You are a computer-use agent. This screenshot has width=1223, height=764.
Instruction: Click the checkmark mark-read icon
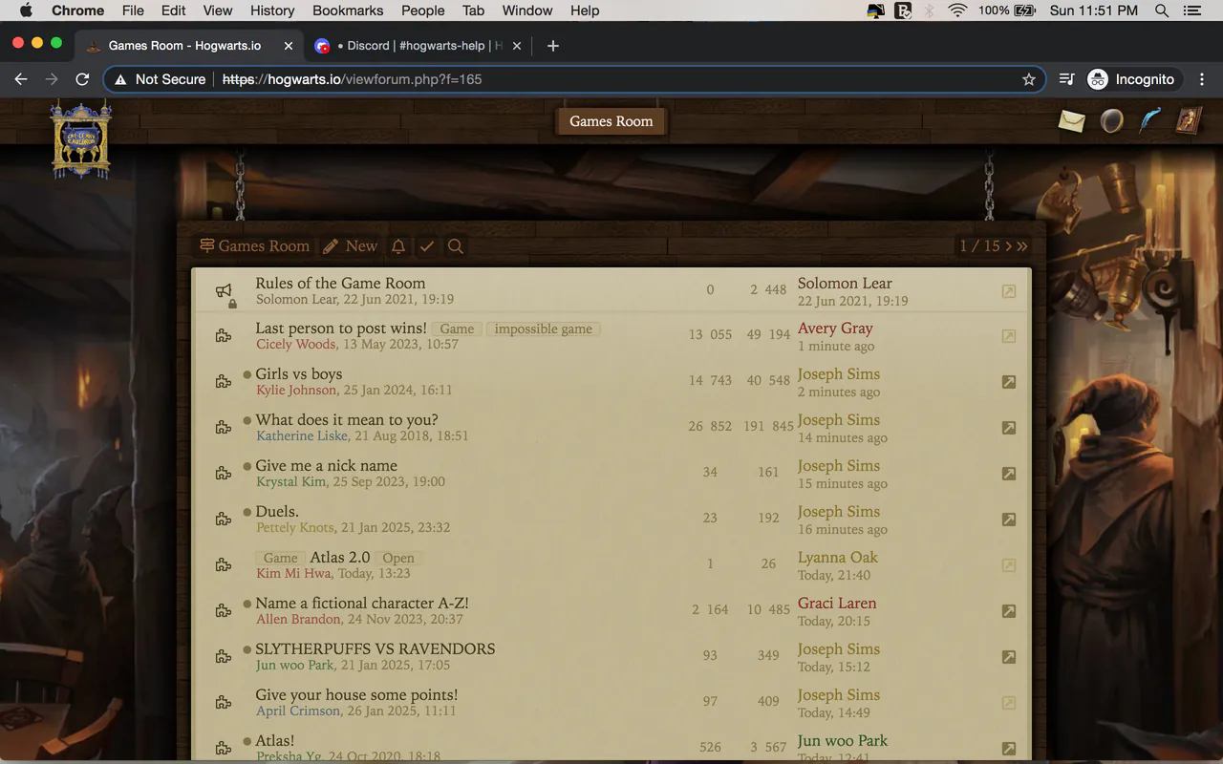(427, 246)
